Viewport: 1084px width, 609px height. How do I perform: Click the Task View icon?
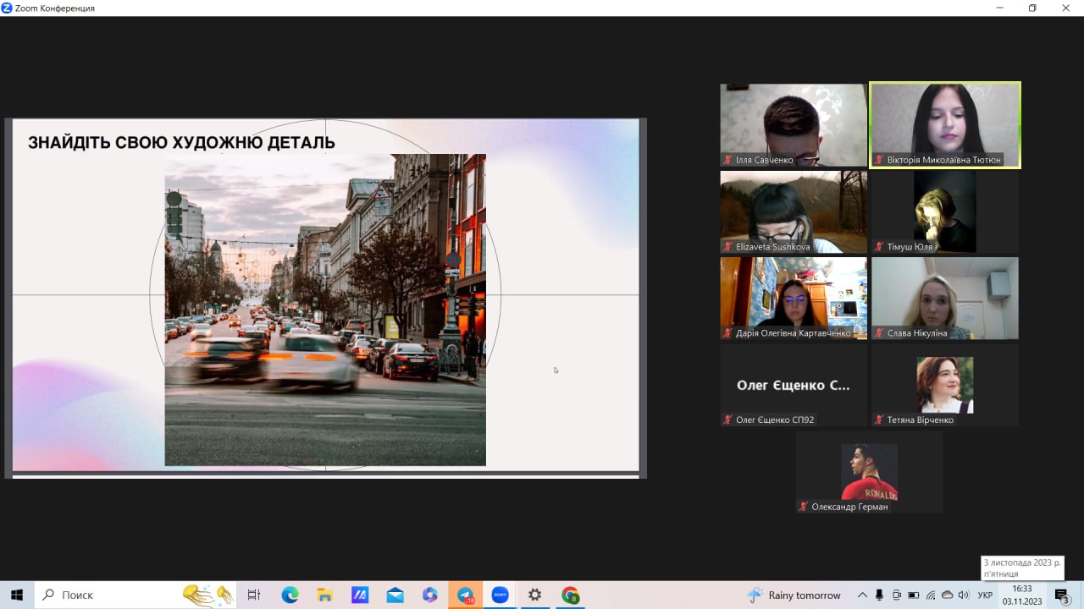click(253, 595)
